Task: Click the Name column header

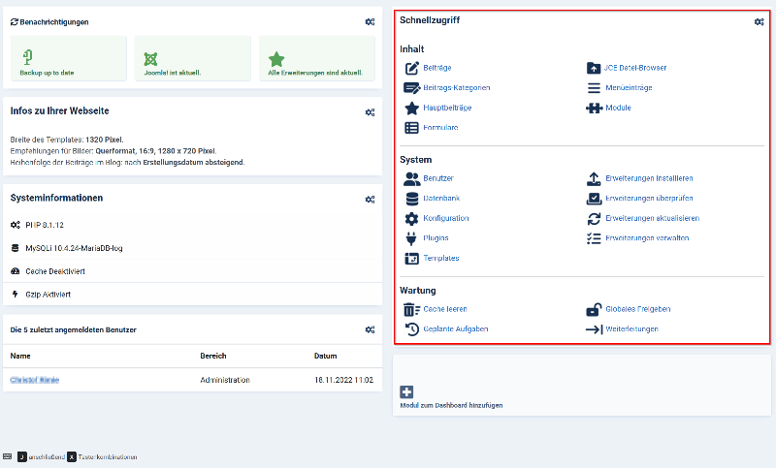Action: pos(20,356)
